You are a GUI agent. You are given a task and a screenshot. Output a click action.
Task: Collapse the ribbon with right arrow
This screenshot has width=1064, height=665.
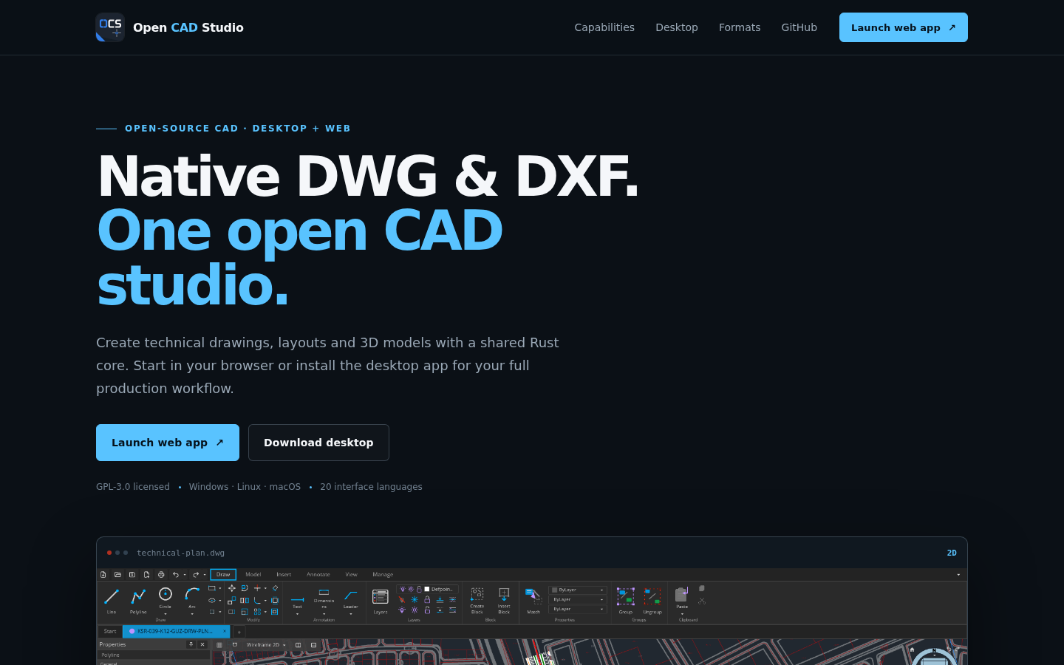coord(958,574)
